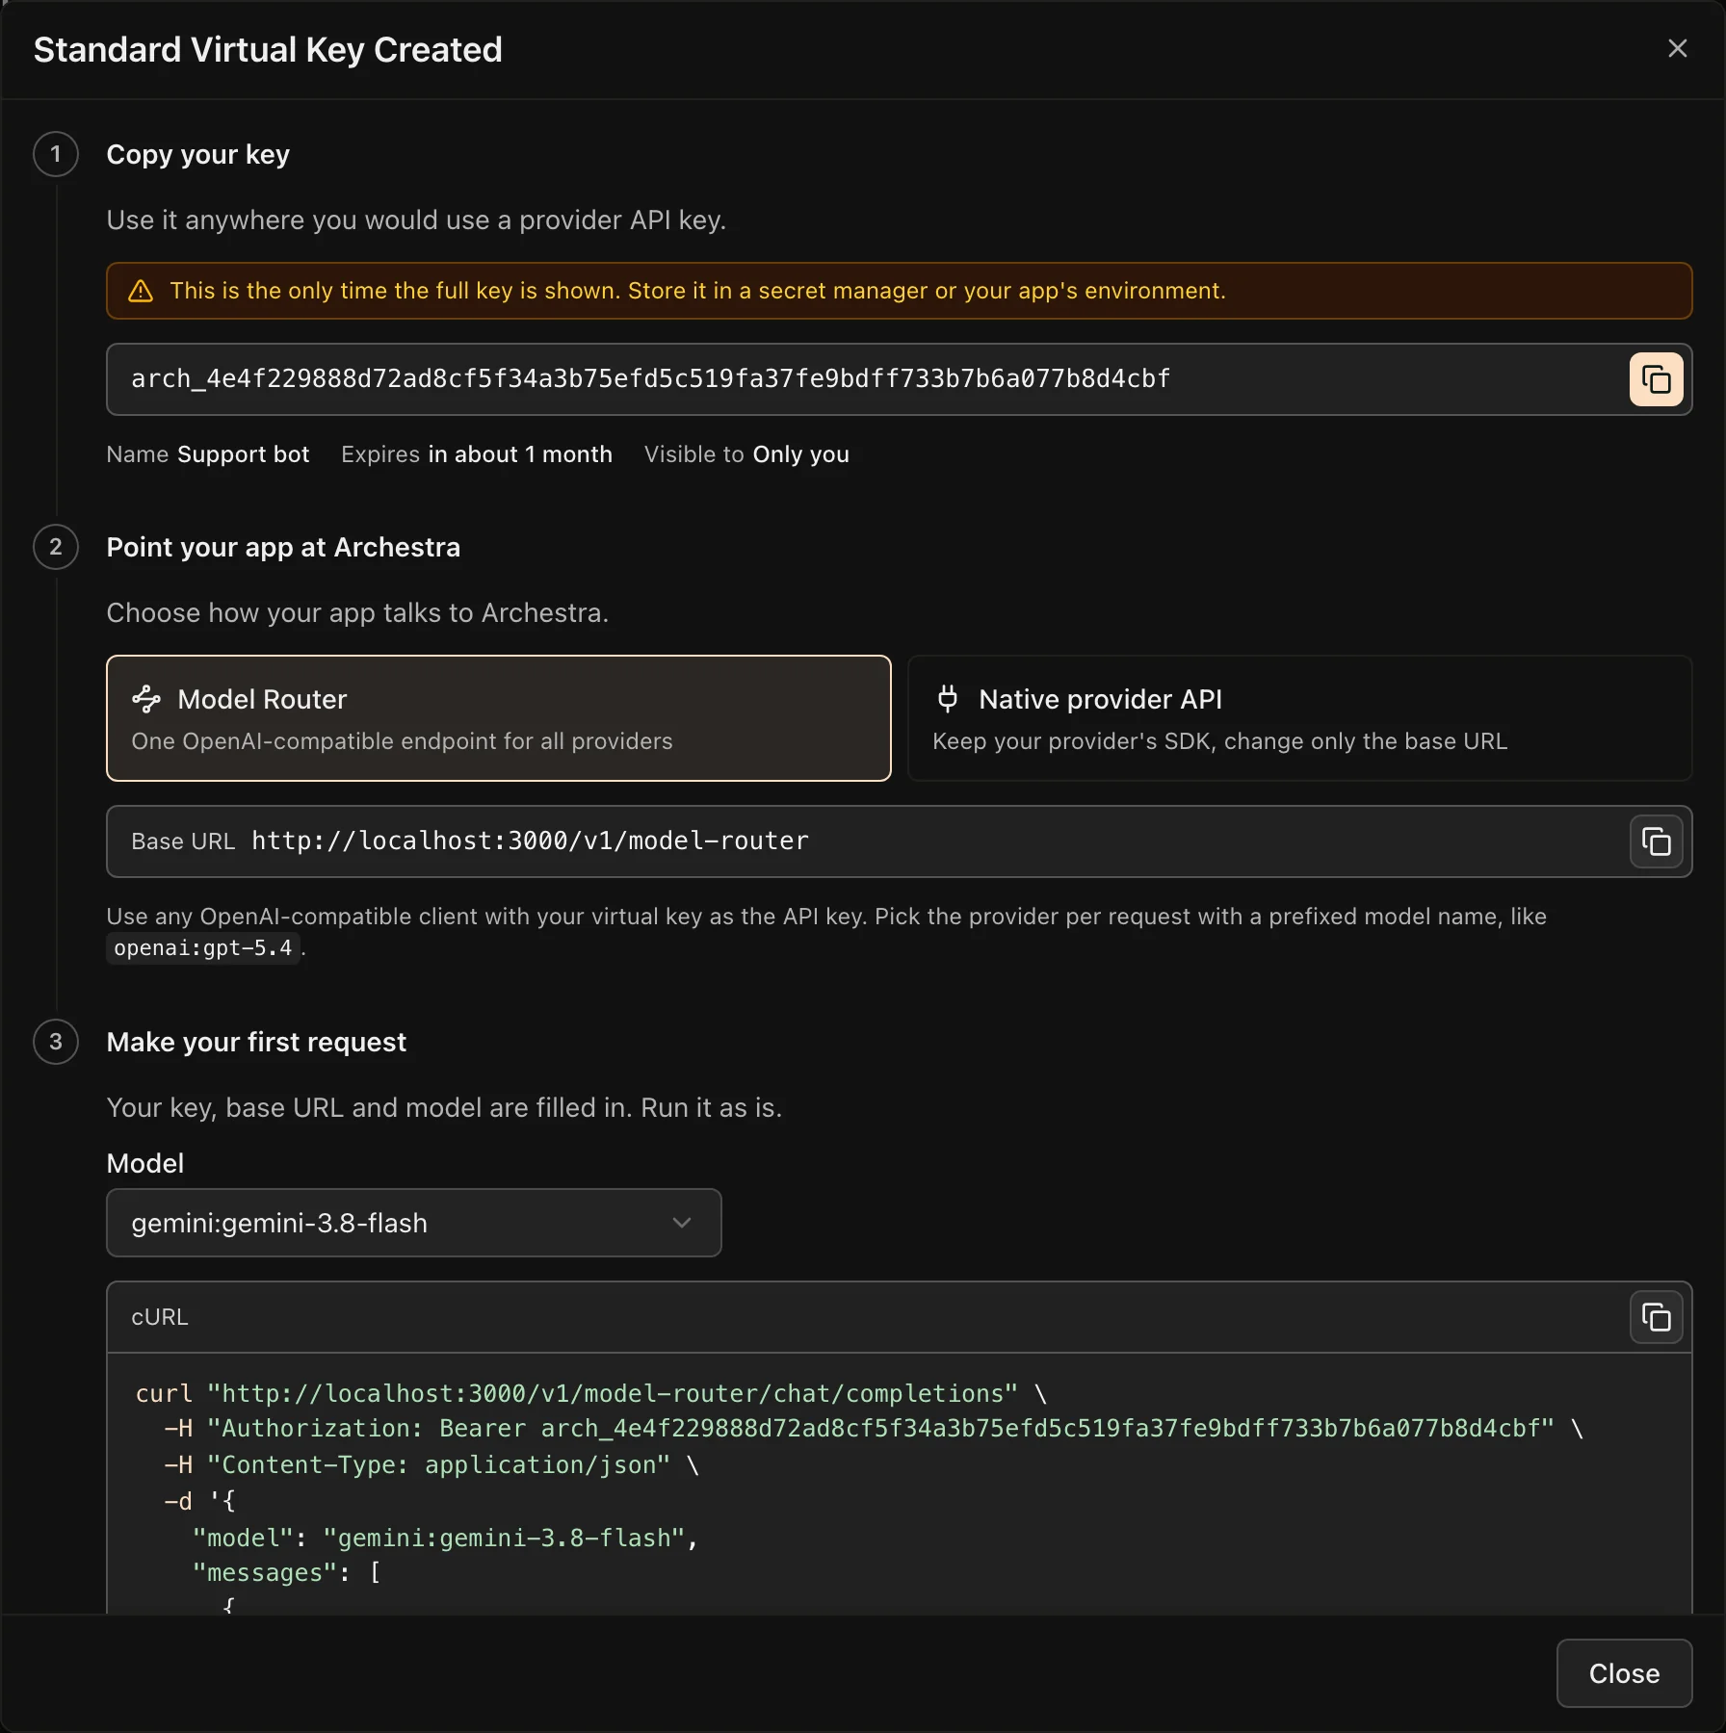Click the virtual key text arch_4e4f229888d72...

[x=651, y=378]
